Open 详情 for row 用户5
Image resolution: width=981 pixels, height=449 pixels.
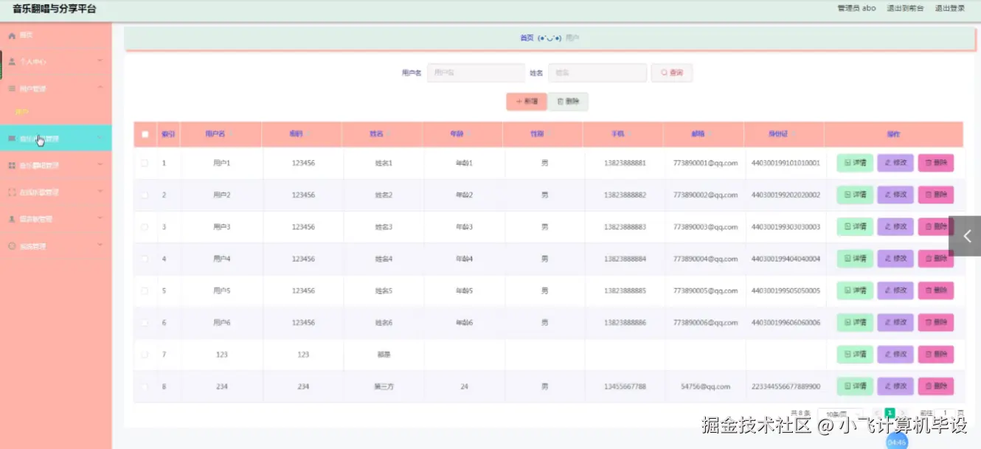(855, 290)
